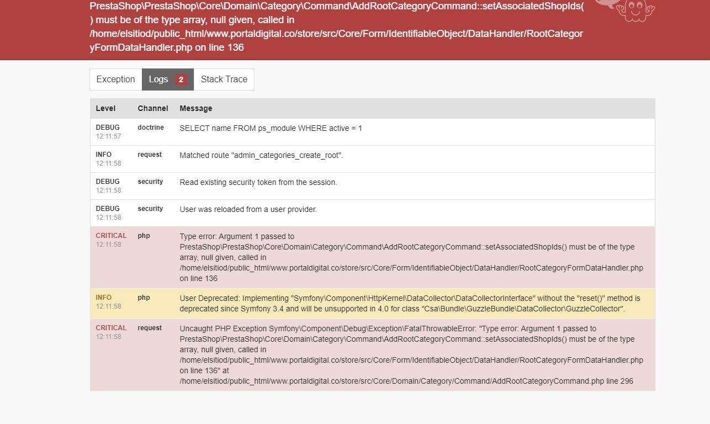Click the Matched route admin_categories_create_root message

click(262, 155)
